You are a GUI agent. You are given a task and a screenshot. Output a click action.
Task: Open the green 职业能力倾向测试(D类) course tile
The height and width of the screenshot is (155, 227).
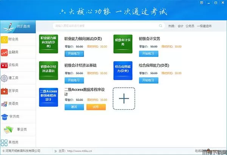(48, 44)
